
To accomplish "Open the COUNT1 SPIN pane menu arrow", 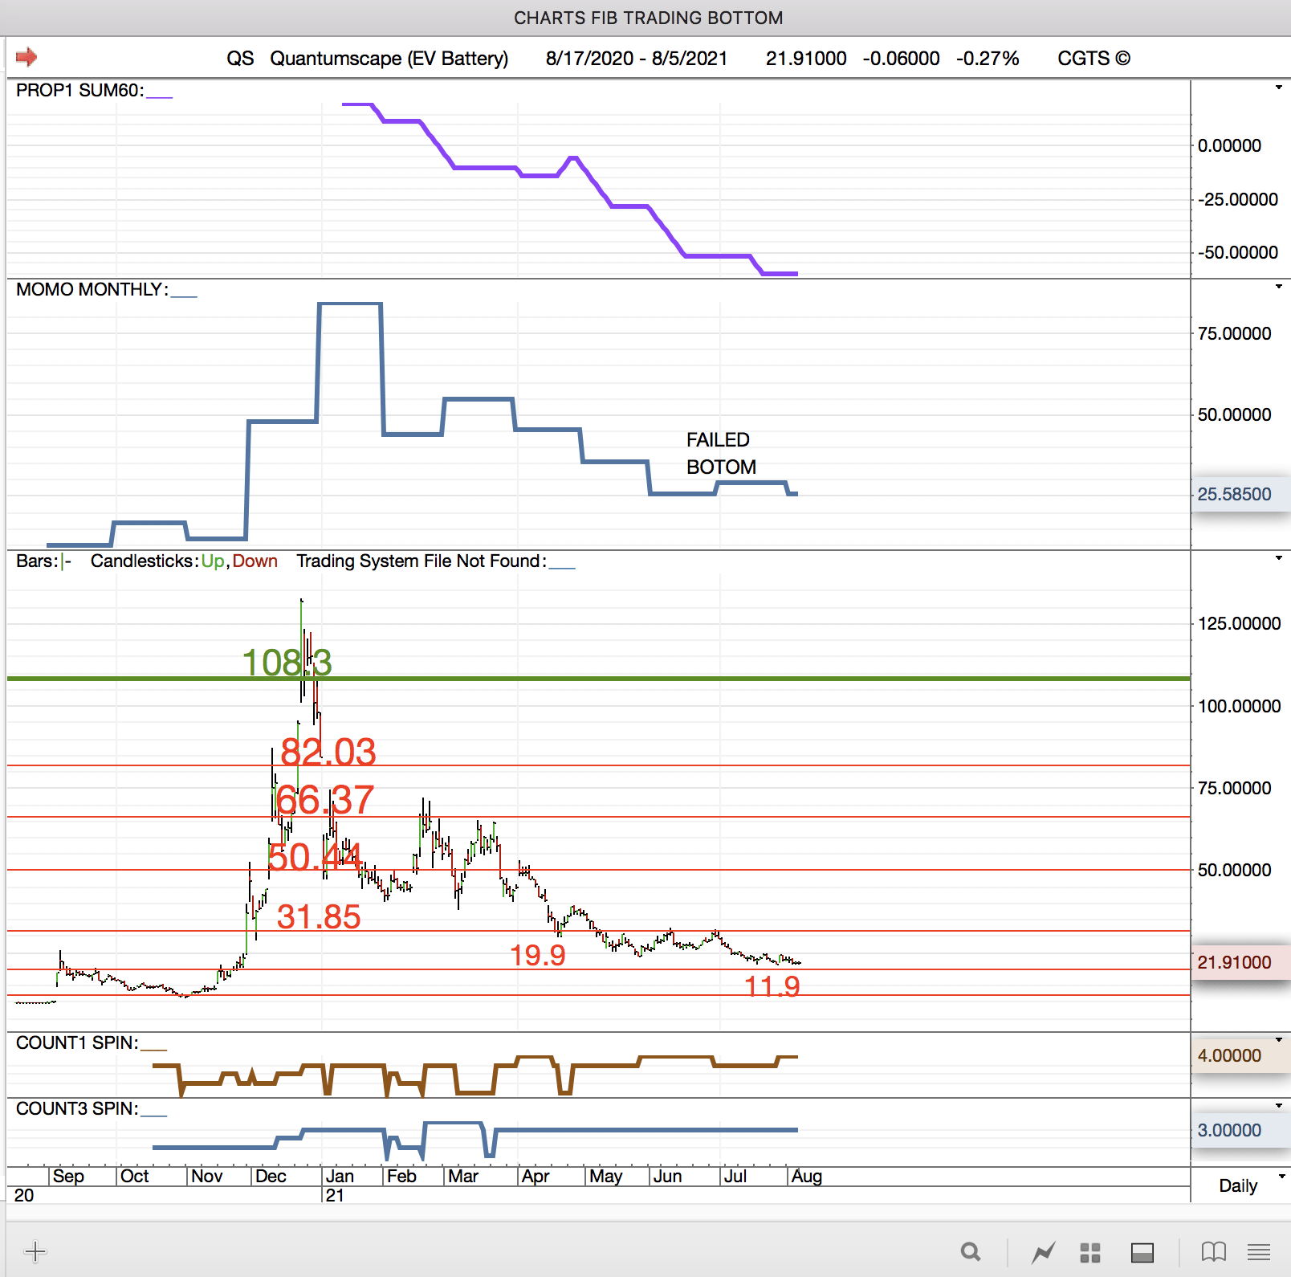I will click(1278, 1040).
